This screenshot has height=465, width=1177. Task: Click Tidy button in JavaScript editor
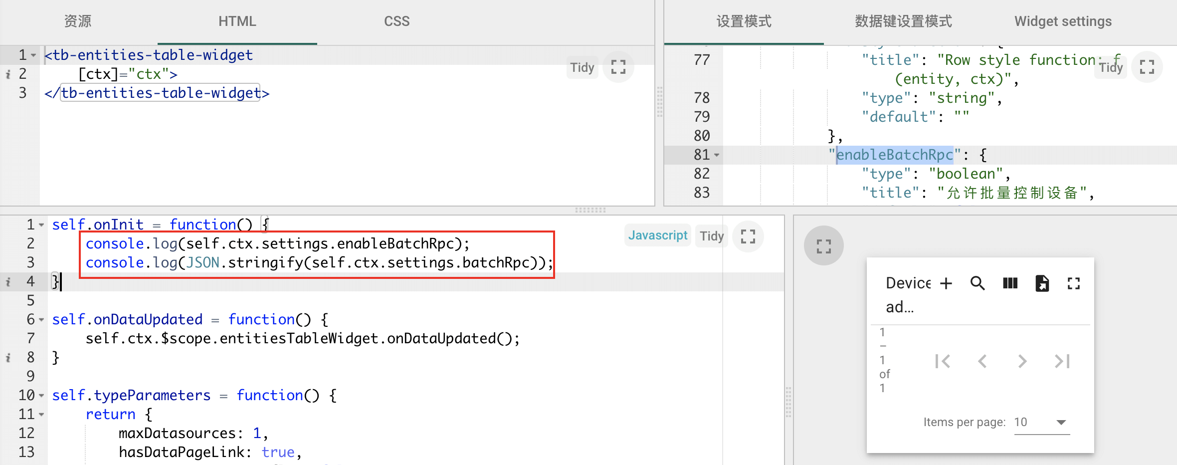(711, 236)
